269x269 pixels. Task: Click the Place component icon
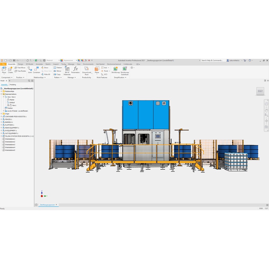click(x=4, y=69)
